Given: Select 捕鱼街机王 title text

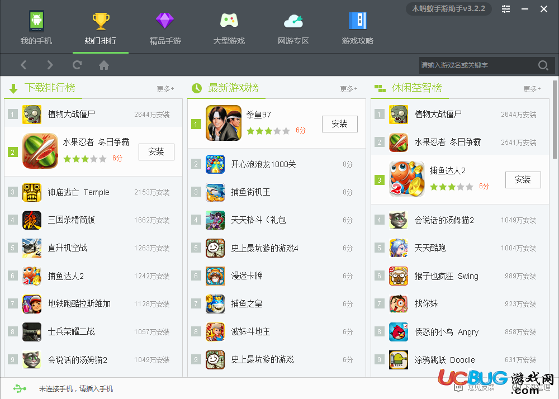Looking at the screenshot, I should (250, 192).
